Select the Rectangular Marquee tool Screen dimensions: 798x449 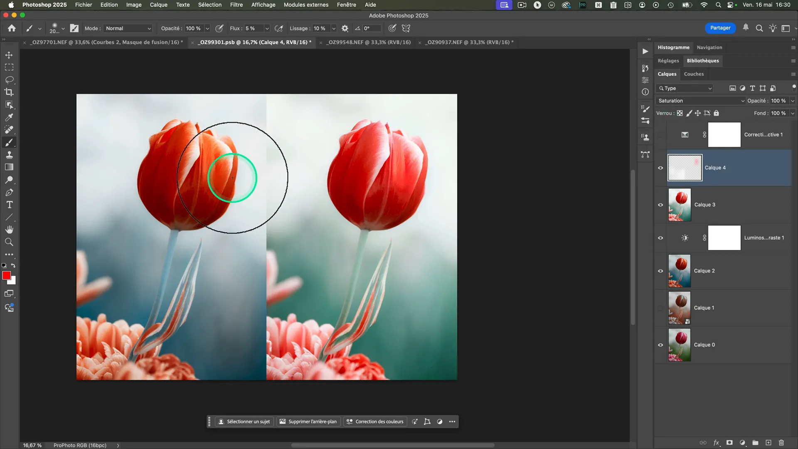[9, 67]
